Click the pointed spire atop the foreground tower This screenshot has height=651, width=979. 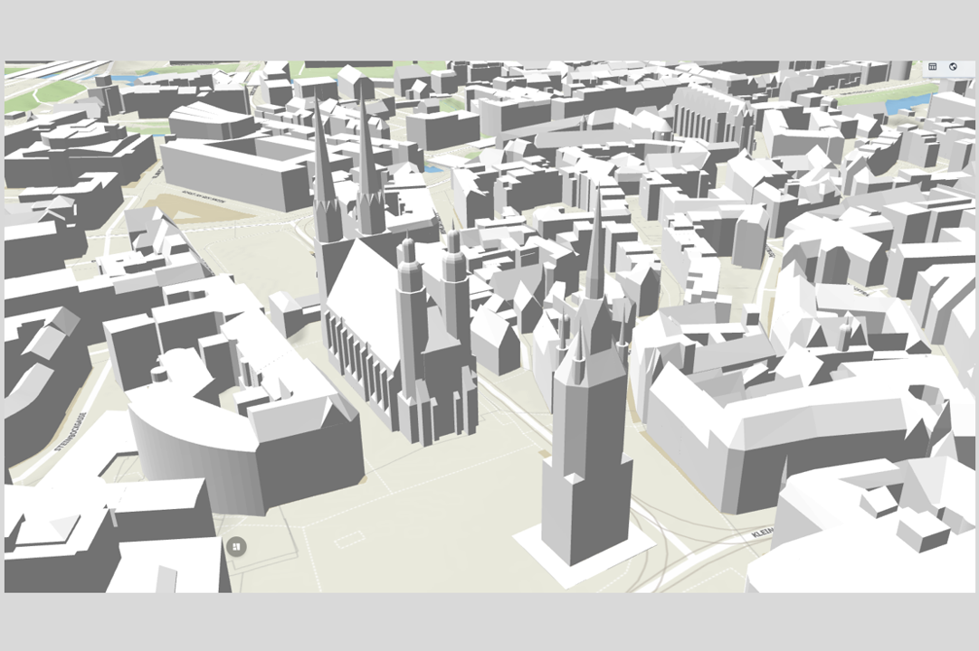click(595, 244)
